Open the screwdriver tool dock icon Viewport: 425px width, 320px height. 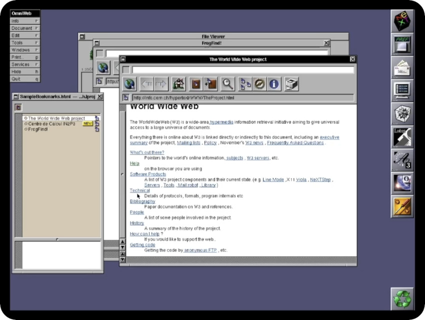(x=402, y=206)
